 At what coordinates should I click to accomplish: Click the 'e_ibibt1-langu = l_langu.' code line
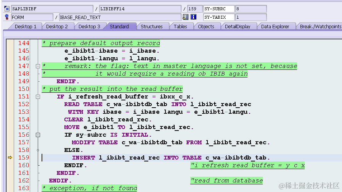tap(112, 58)
